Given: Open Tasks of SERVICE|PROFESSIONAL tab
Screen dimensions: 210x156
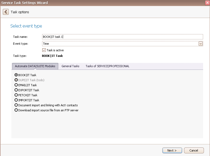Looking at the screenshot, I should point(108,66).
